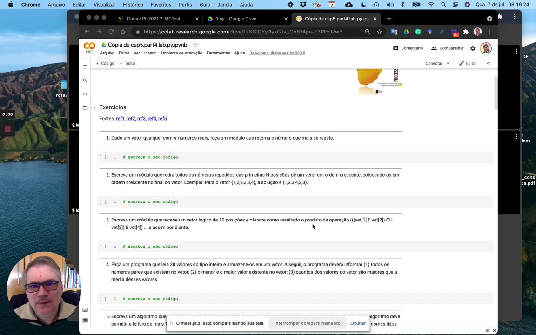Close the Cópia de cap5.part4 tab
The height and width of the screenshot is (335, 536).
click(x=375, y=19)
